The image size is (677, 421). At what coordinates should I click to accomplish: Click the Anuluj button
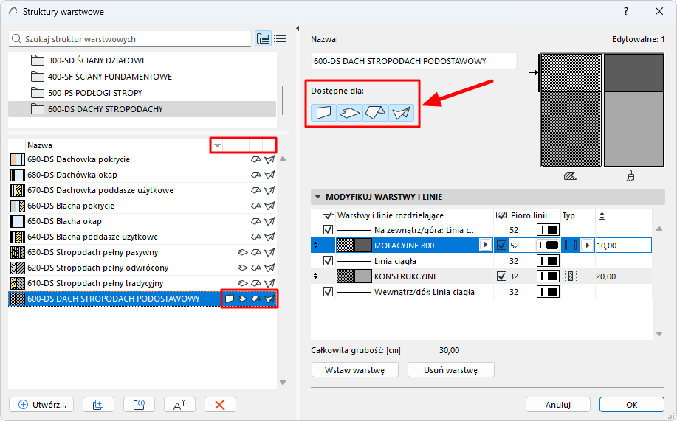(558, 405)
